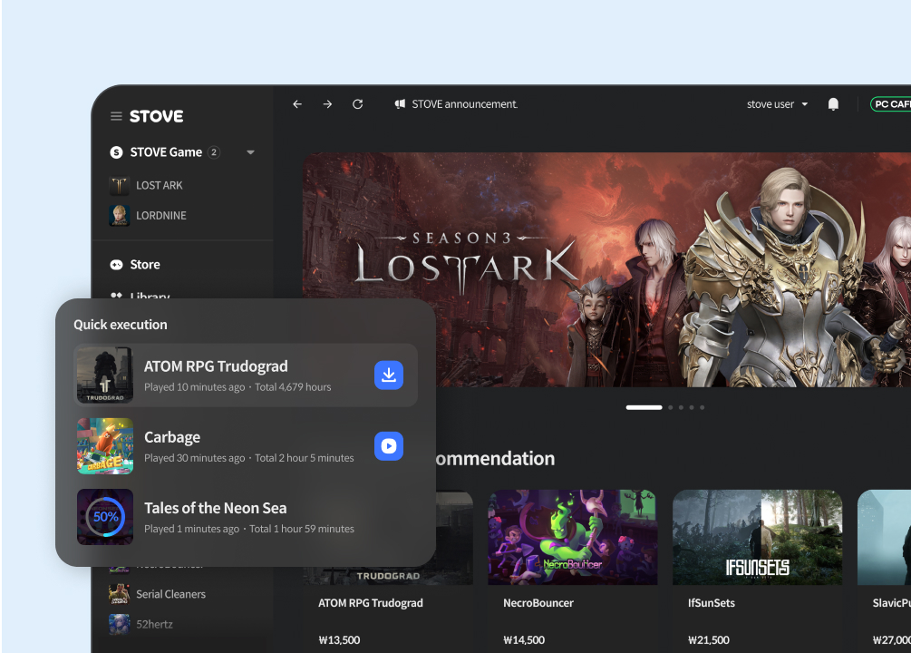The image size is (911, 653).
Task: Collapse the STOVE Game list arrow
Action: point(250,152)
